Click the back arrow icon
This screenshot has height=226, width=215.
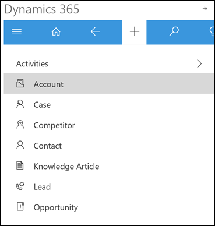click(96, 31)
